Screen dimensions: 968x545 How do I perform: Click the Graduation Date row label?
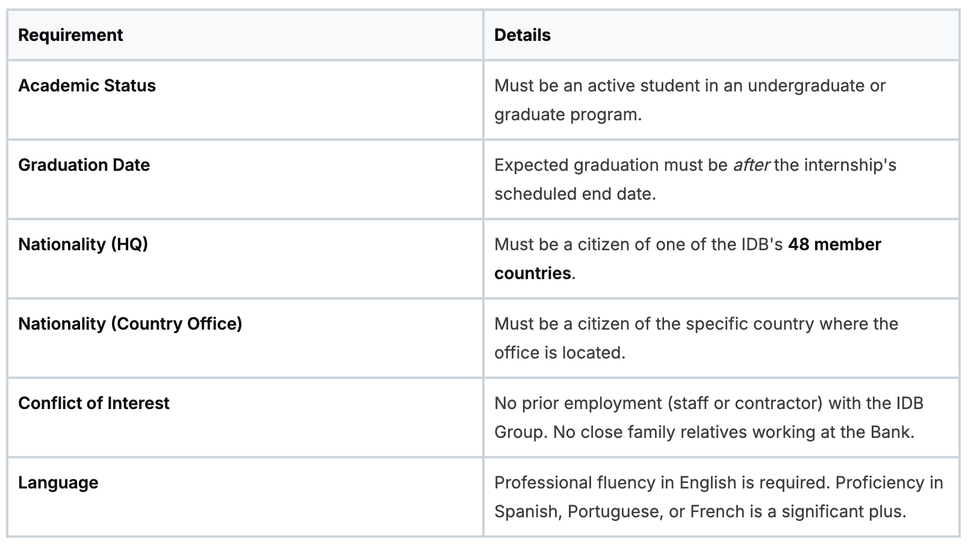pos(84,165)
